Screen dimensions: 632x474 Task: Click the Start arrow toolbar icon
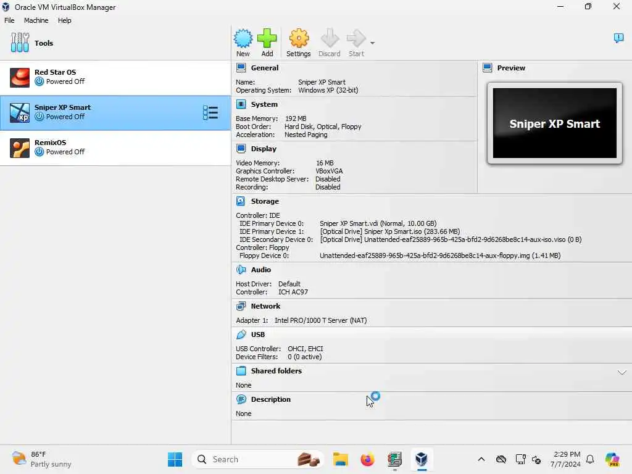(x=356, y=39)
